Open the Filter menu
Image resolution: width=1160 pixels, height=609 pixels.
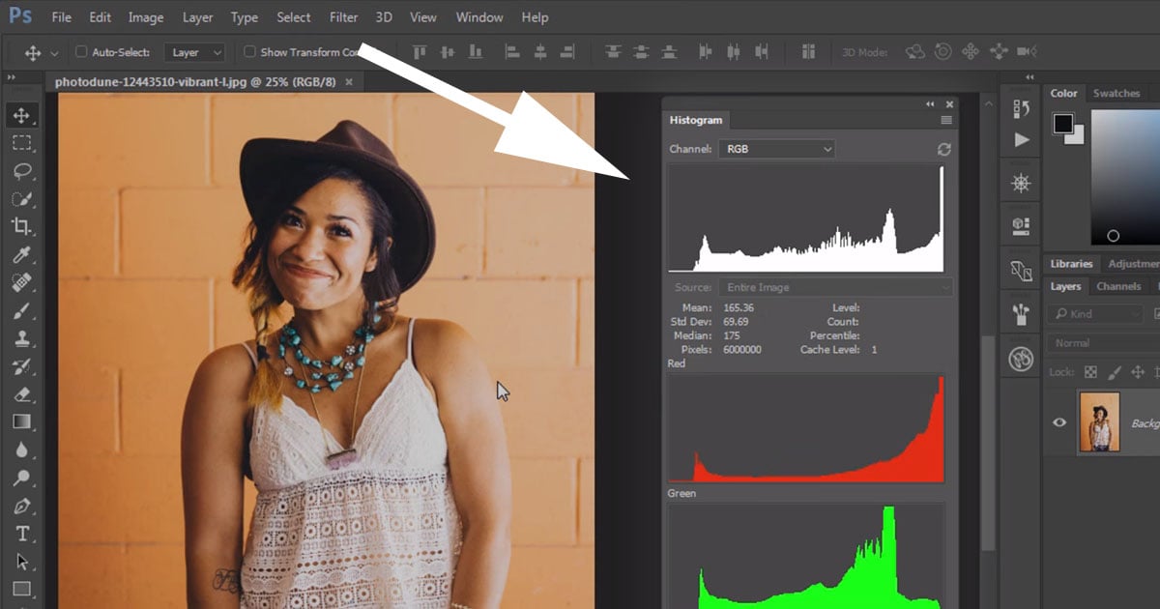[x=343, y=17]
